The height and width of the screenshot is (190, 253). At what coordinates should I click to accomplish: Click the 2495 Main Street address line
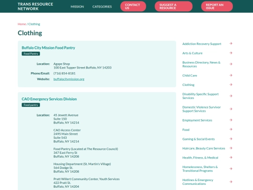point(66,134)
